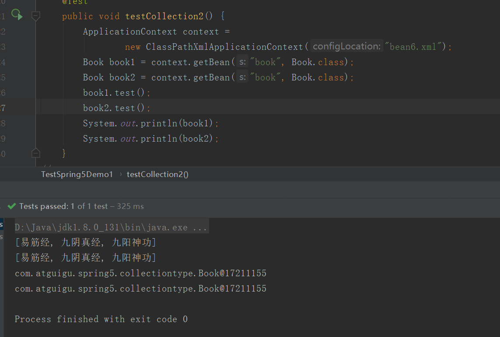The width and height of the screenshot is (500, 337).
Task: Click the 'Book book1 = context.getBean' line
Action: 218,62
